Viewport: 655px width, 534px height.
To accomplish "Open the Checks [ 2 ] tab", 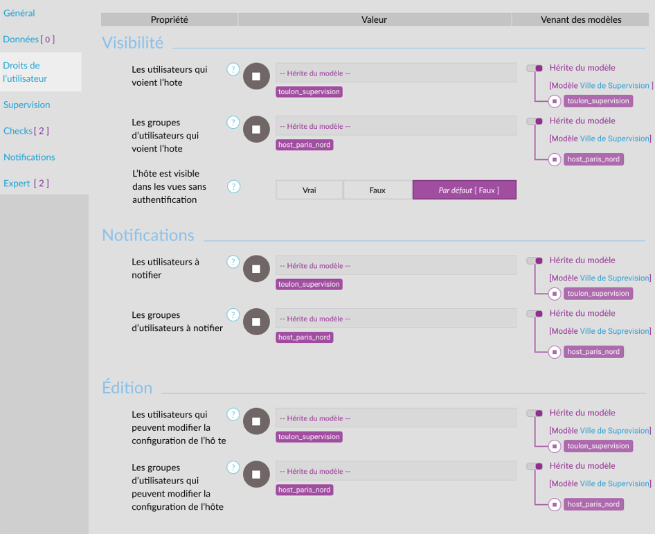I will tap(26, 131).
